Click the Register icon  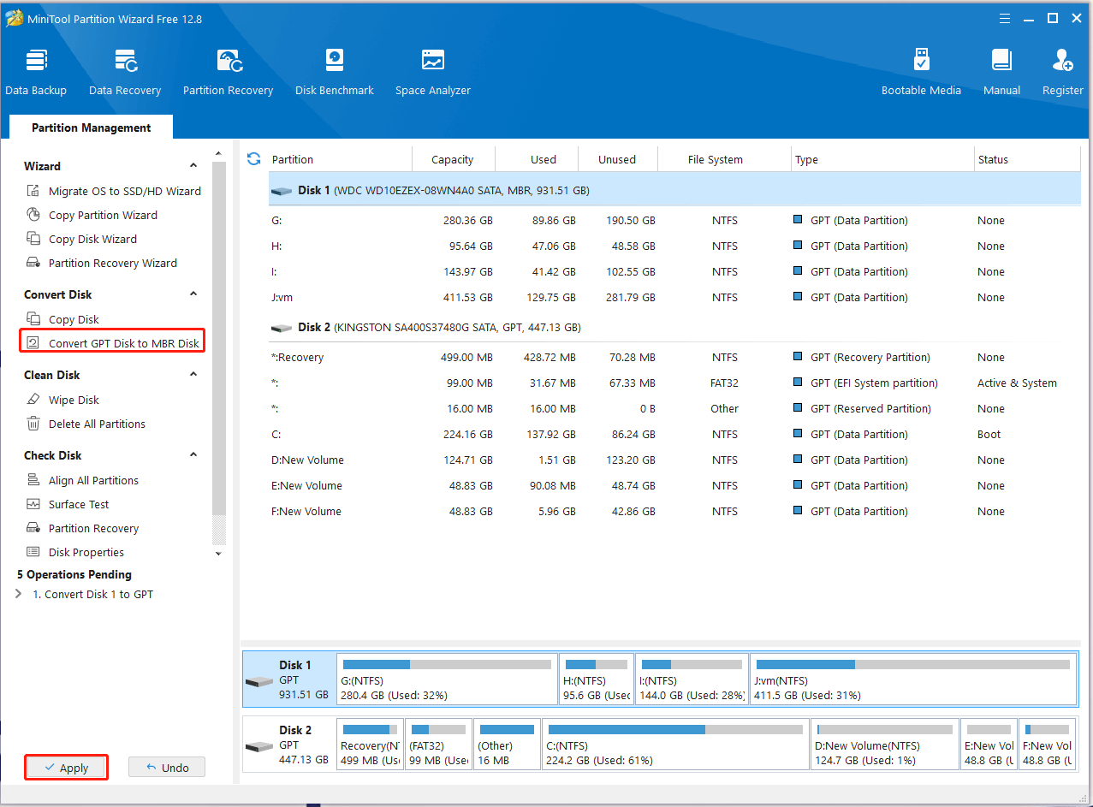click(x=1063, y=61)
